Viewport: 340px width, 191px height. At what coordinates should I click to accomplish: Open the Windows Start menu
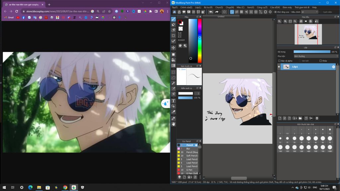pos(4,187)
